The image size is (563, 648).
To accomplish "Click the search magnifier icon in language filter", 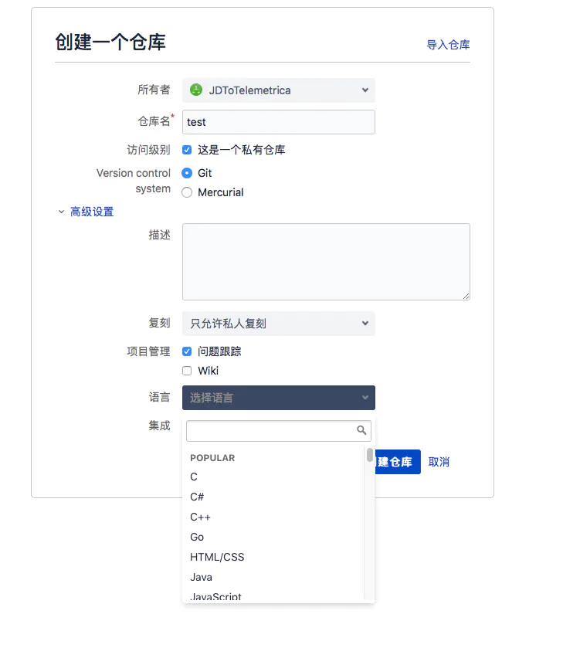I will point(361,430).
